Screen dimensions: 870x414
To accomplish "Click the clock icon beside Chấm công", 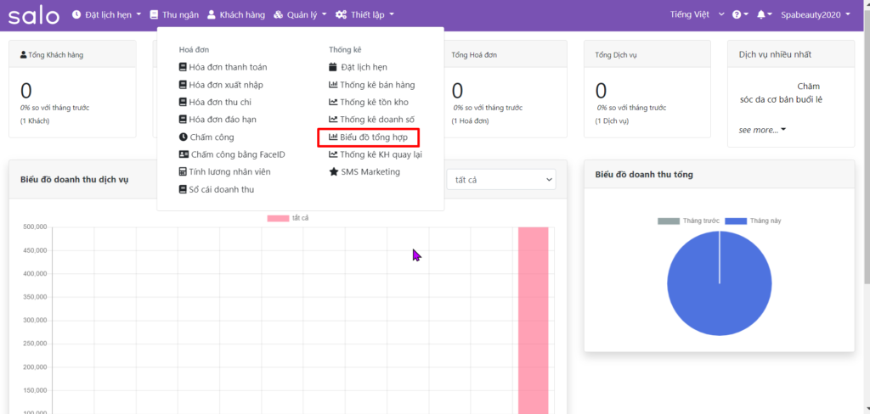I will click(184, 137).
